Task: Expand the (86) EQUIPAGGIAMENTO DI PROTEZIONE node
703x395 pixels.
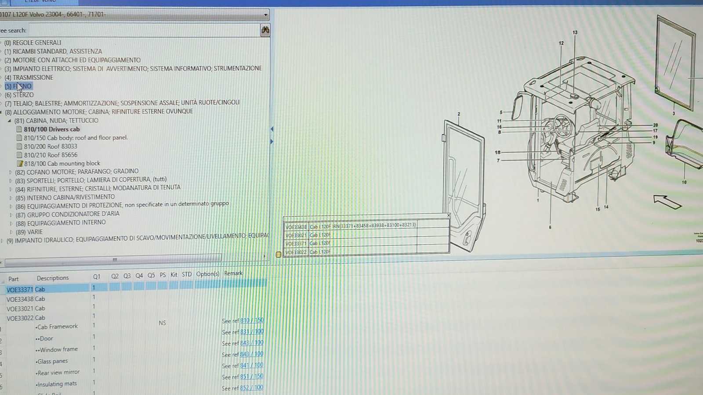Action: click(x=11, y=206)
